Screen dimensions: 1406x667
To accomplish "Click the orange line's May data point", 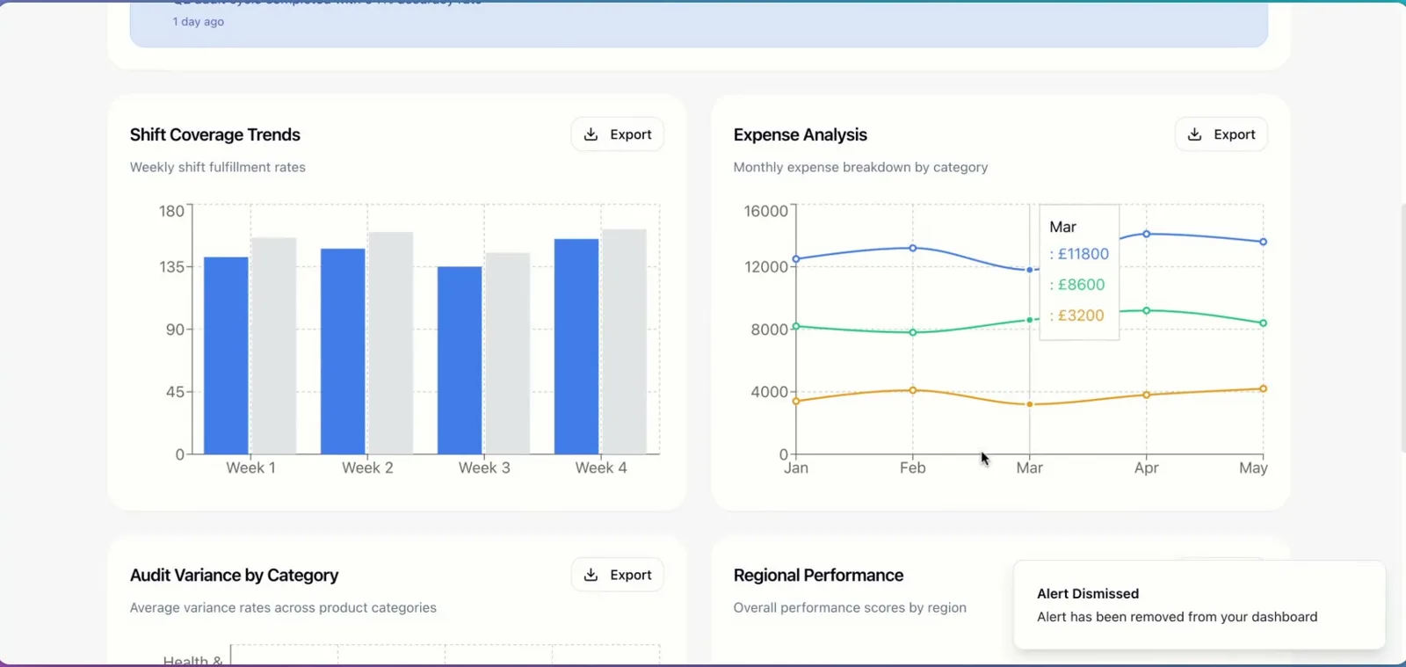I will coord(1264,388).
